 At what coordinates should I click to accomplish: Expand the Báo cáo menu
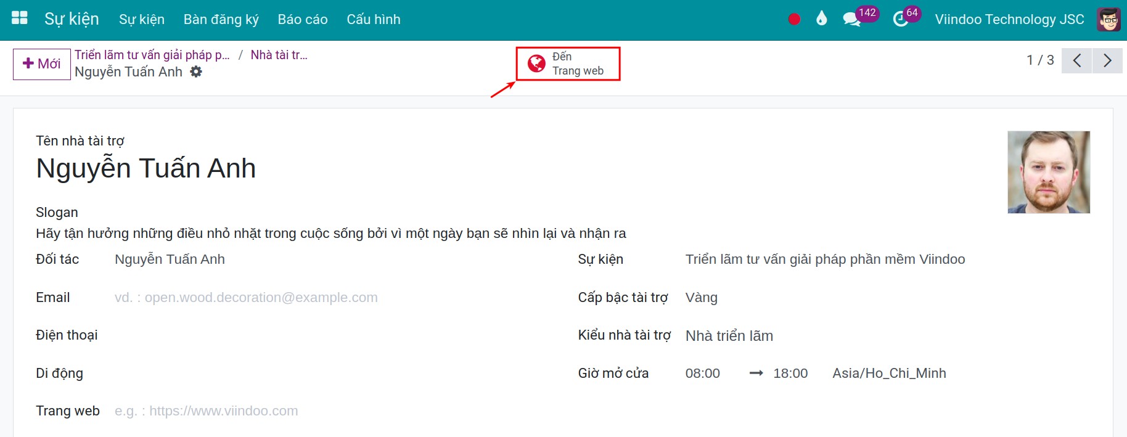pyautogui.click(x=303, y=19)
